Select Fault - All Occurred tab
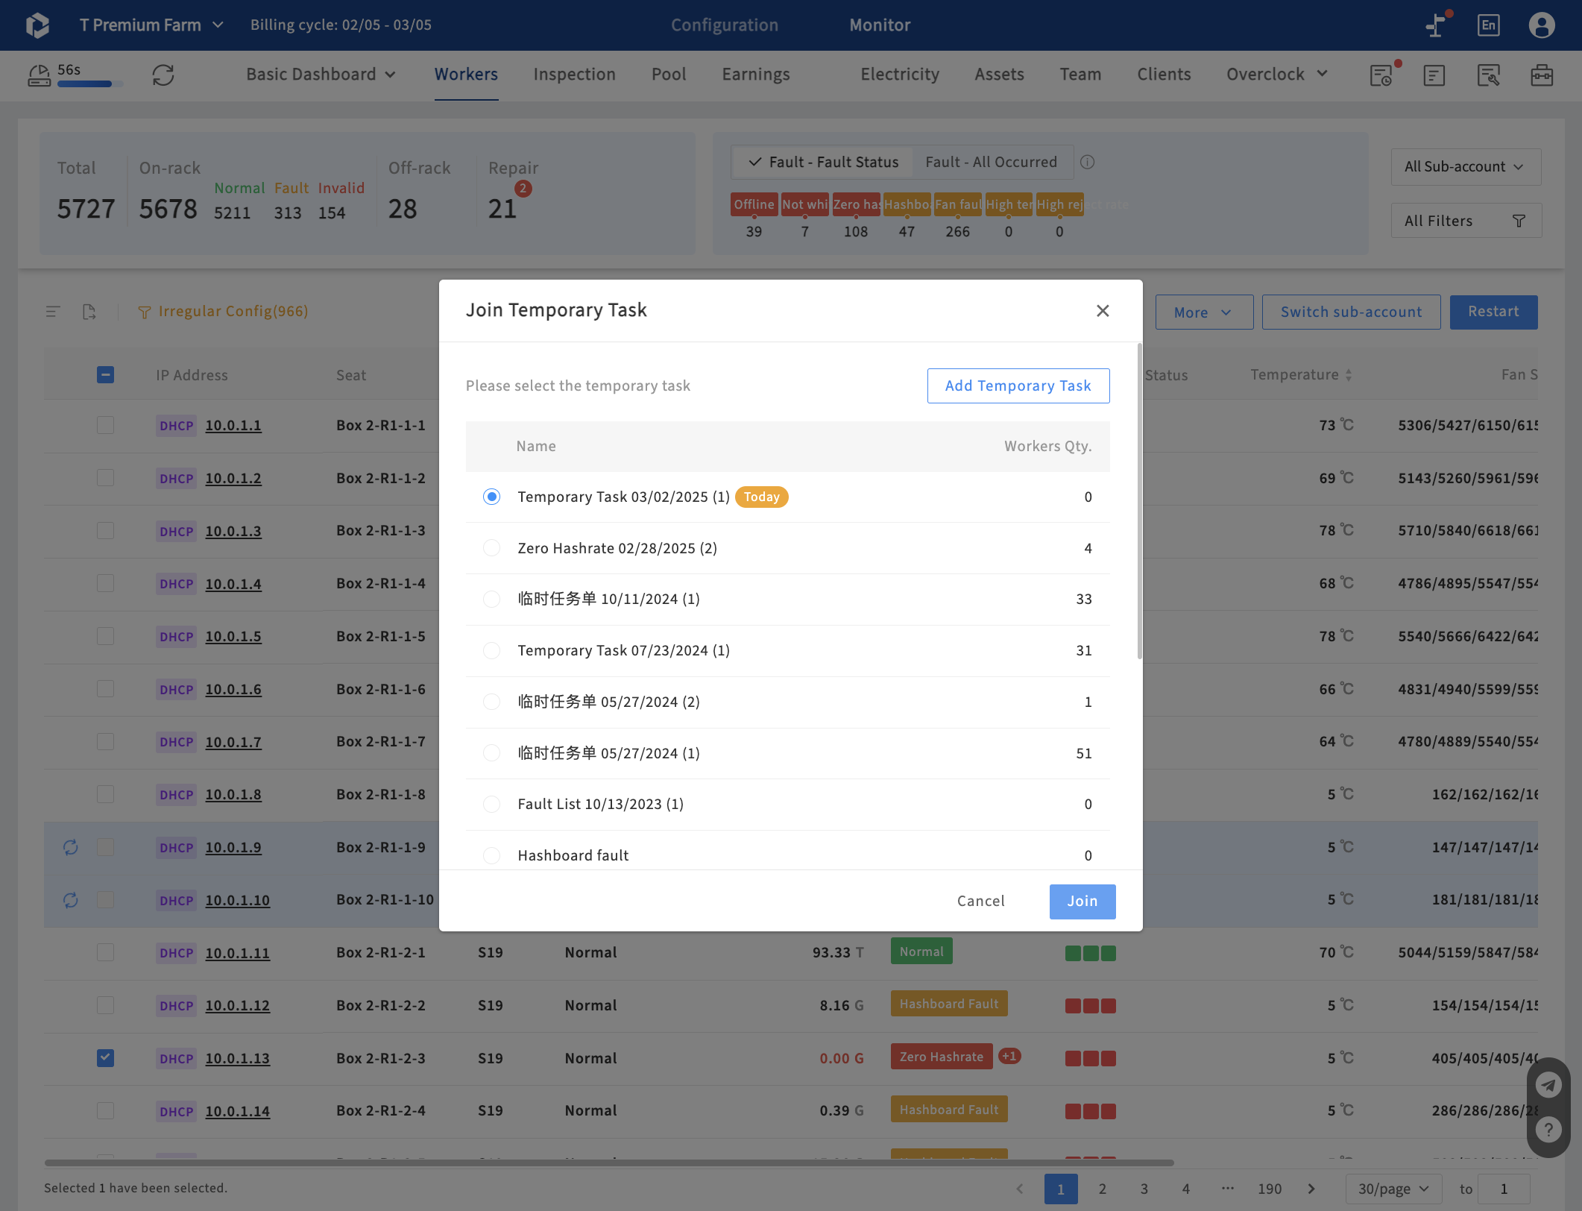This screenshot has width=1582, height=1211. click(991, 162)
